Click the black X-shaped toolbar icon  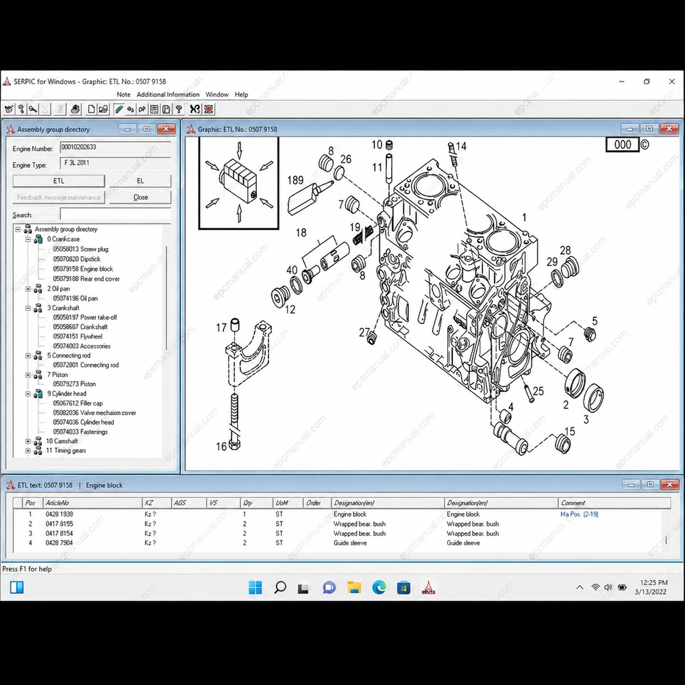coord(195,109)
